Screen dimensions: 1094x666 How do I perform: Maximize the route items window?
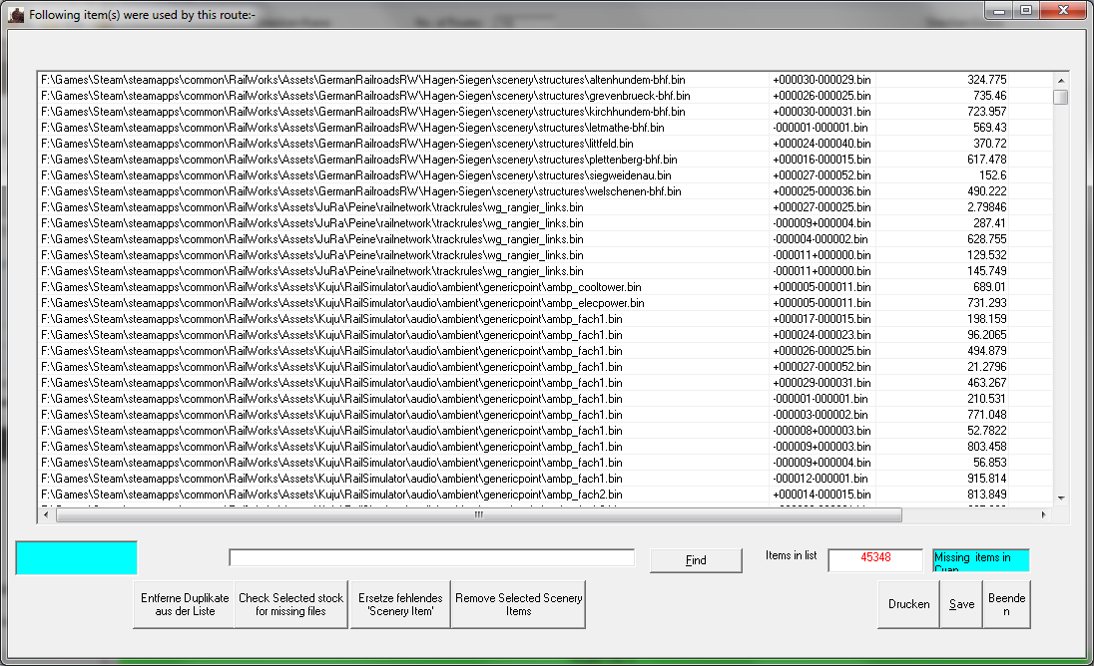point(1025,10)
